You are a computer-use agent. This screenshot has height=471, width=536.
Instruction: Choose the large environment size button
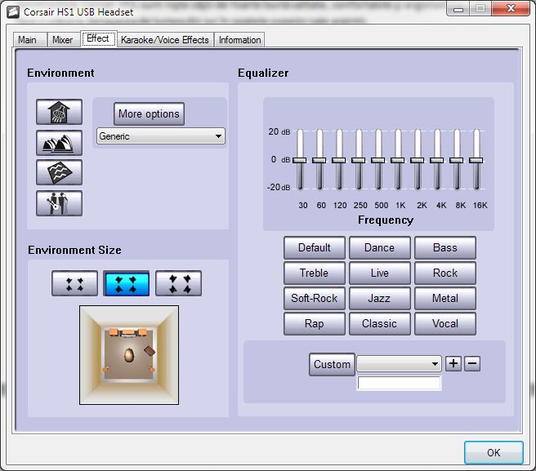click(178, 283)
